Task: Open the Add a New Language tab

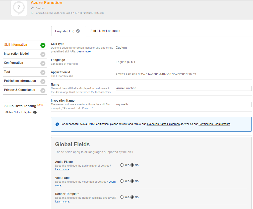Action: click(105, 31)
